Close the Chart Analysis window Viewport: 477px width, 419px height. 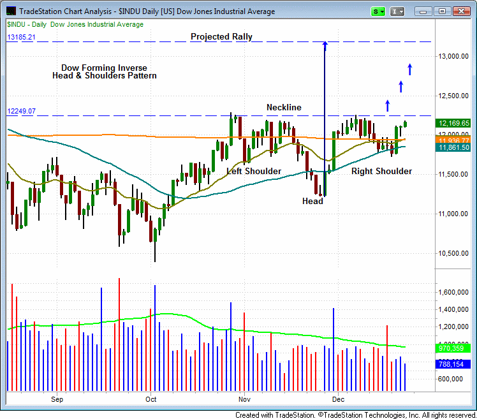point(462,11)
